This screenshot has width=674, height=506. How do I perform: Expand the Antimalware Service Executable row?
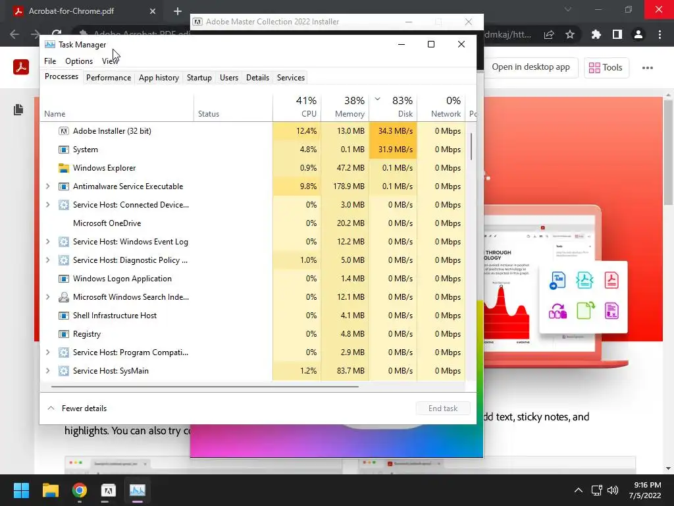click(x=47, y=186)
